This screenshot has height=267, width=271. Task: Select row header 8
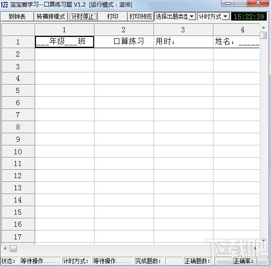[18, 127]
